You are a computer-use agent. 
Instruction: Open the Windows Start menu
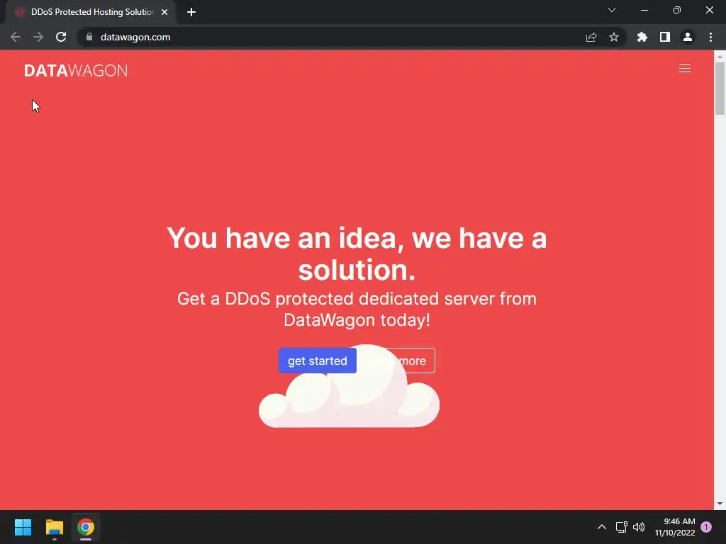pyautogui.click(x=23, y=527)
